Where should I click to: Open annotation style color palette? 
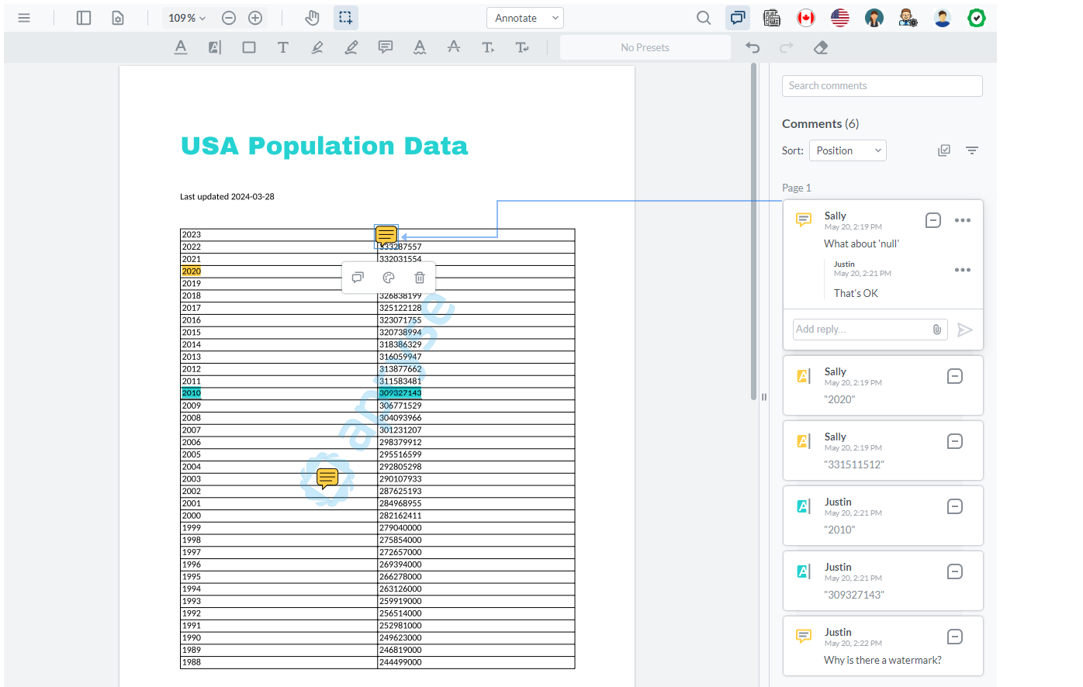(389, 278)
